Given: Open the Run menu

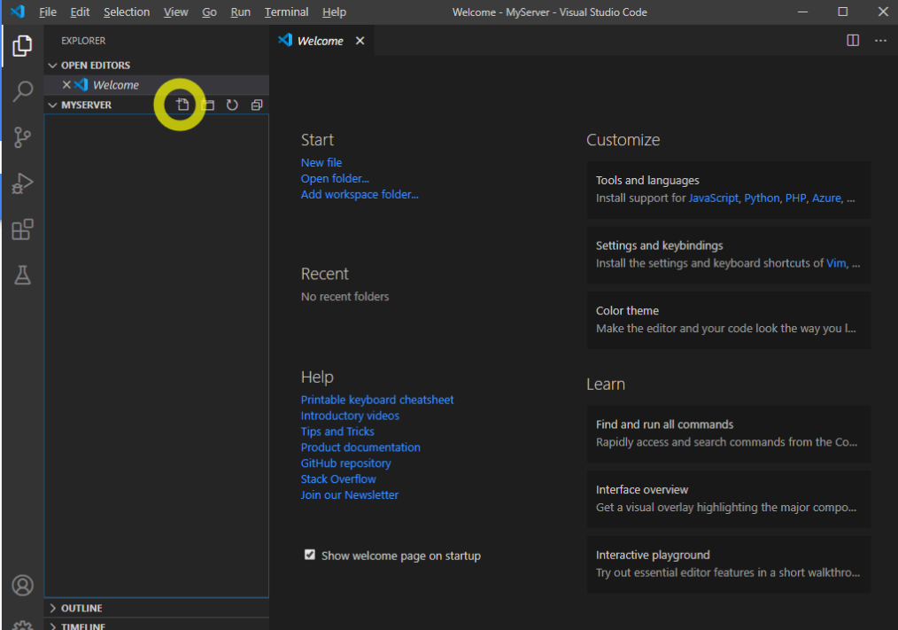Looking at the screenshot, I should pos(241,12).
